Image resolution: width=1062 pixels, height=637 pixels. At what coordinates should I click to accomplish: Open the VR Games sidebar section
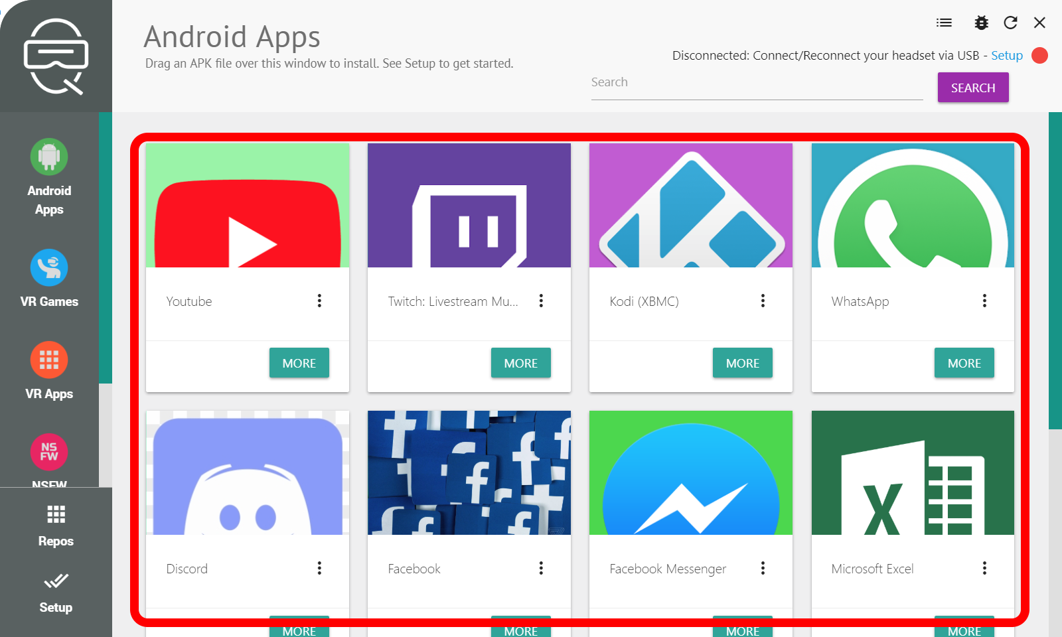49,279
